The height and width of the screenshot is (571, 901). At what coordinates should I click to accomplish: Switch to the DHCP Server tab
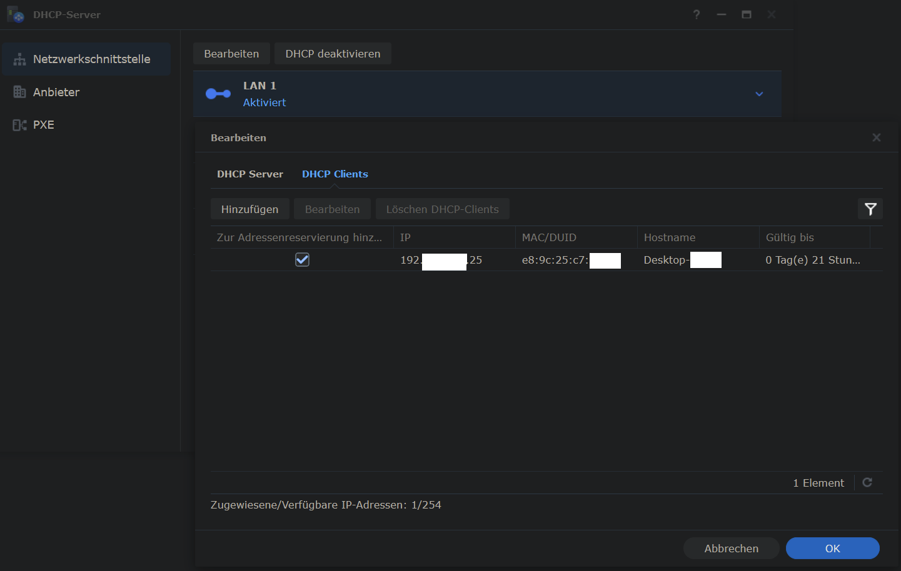(x=250, y=174)
